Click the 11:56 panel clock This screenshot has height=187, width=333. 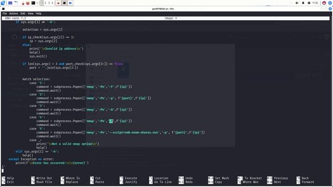(x=315, y=3)
